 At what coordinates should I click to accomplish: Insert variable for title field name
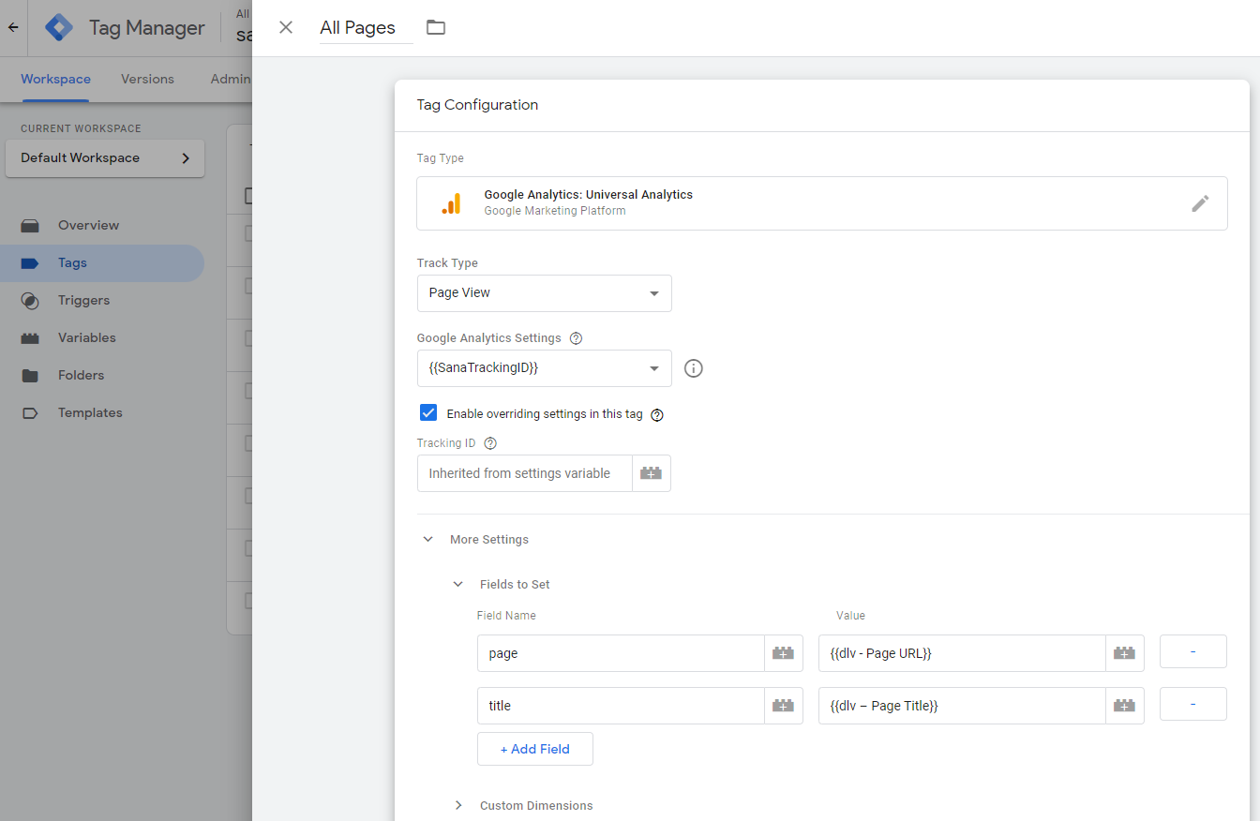tap(784, 706)
